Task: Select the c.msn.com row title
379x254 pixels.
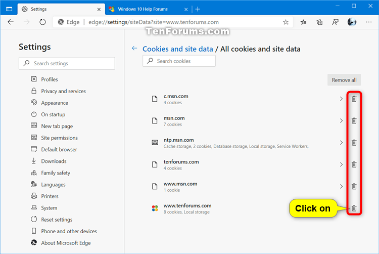Action: [x=176, y=96]
